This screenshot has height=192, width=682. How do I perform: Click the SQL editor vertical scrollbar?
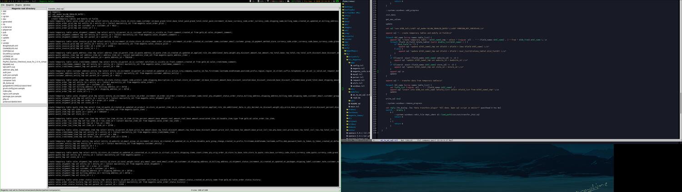pyautogui.click(x=339, y=91)
